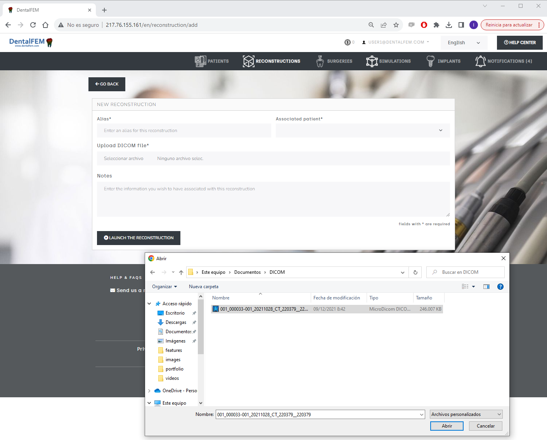Viewport: 547px width, 440px height.
Task: Open the Patients section icon
Action: 200,61
